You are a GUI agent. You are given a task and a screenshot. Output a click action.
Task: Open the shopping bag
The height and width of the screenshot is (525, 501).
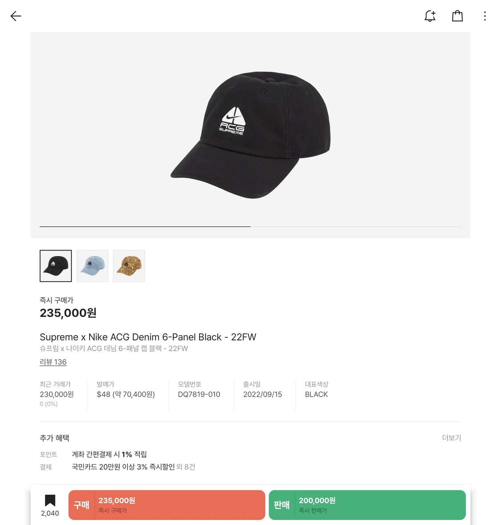pos(457,16)
